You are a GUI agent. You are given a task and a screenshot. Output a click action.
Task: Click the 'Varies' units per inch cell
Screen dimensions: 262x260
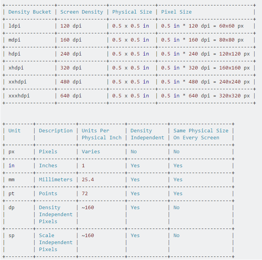click(x=91, y=152)
